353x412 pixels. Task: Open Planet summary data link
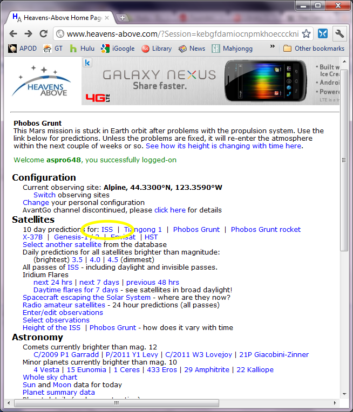coord(59,393)
